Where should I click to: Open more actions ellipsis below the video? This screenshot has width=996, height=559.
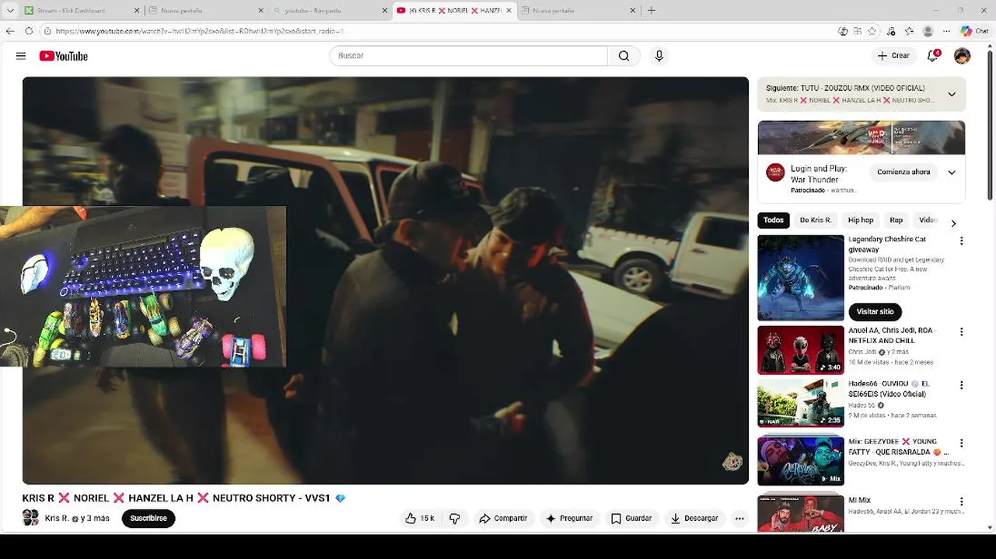(x=739, y=519)
